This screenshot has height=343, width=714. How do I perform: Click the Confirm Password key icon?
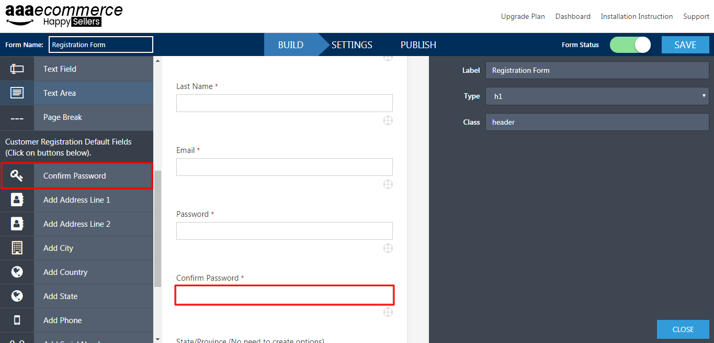coord(17,176)
